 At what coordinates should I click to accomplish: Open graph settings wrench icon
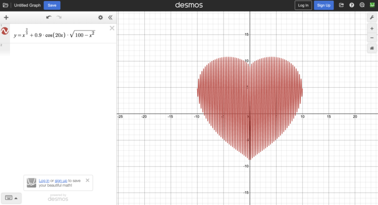click(372, 17)
